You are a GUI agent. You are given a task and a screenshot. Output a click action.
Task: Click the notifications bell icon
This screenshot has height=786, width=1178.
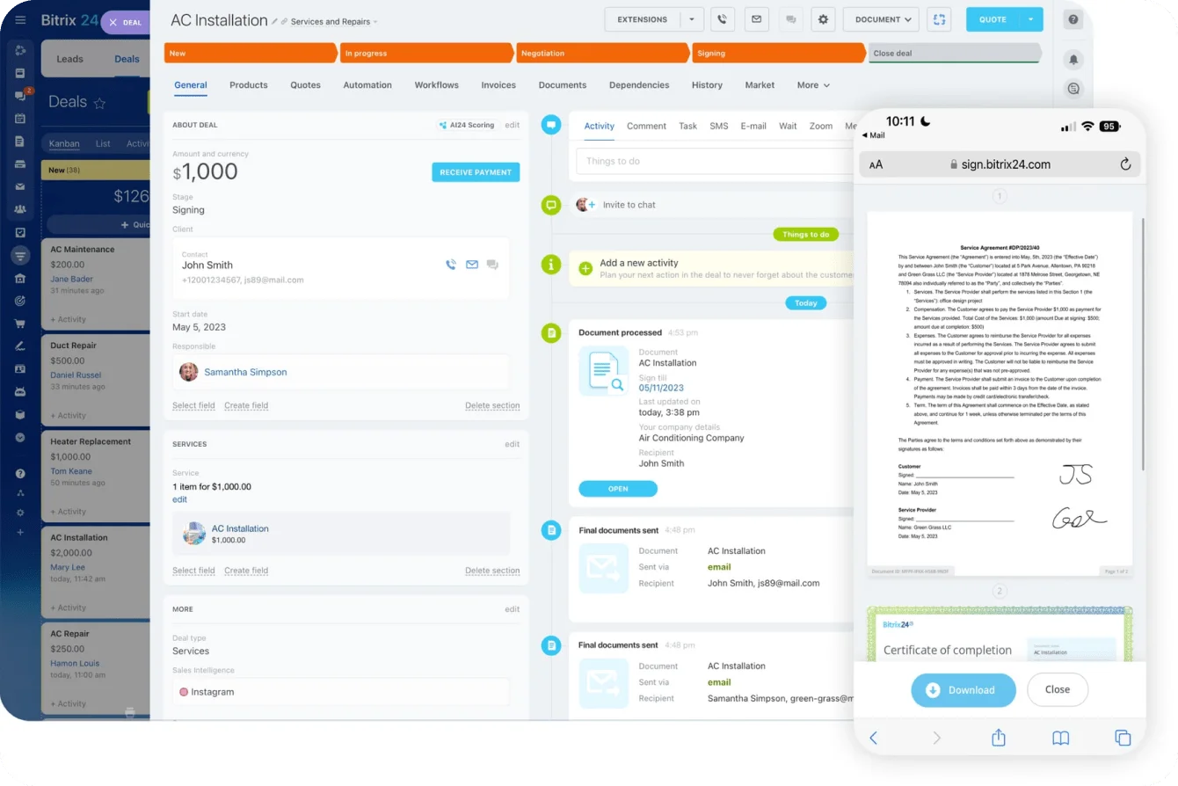click(1073, 60)
